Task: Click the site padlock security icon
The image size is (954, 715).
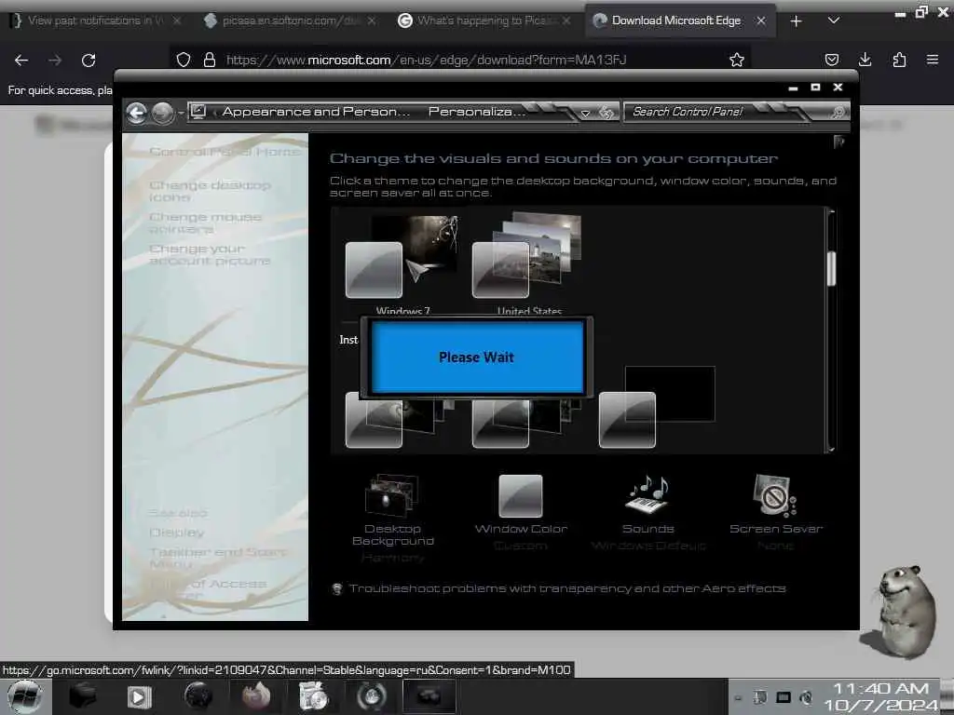Action: [210, 60]
